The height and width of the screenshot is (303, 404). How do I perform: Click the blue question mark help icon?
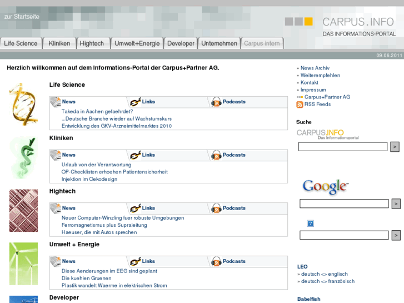[x=310, y=223]
